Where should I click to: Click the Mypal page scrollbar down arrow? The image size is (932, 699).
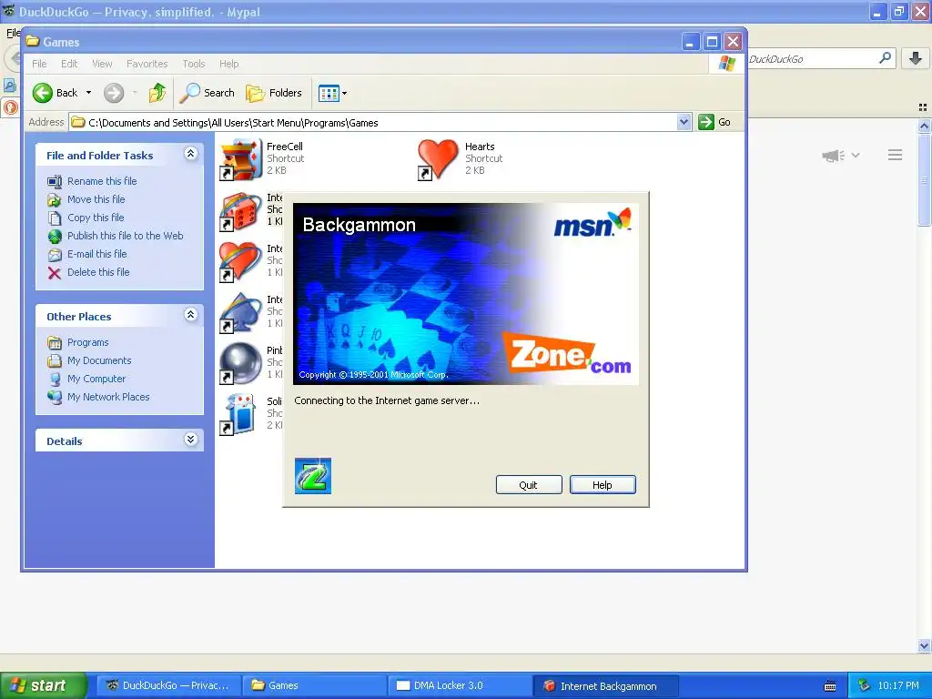coord(924,646)
